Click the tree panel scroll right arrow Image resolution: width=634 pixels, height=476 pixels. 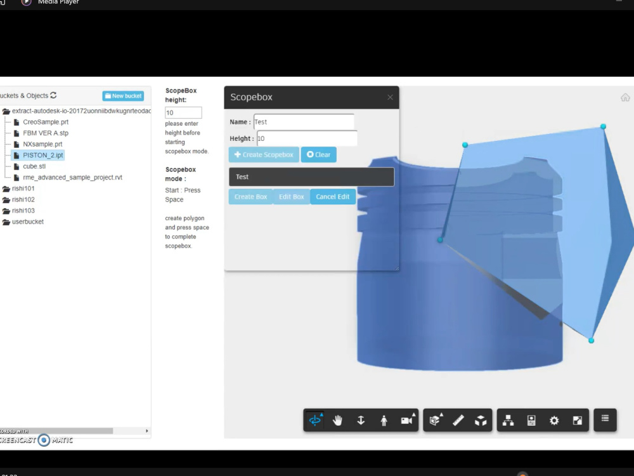point(147,431)
